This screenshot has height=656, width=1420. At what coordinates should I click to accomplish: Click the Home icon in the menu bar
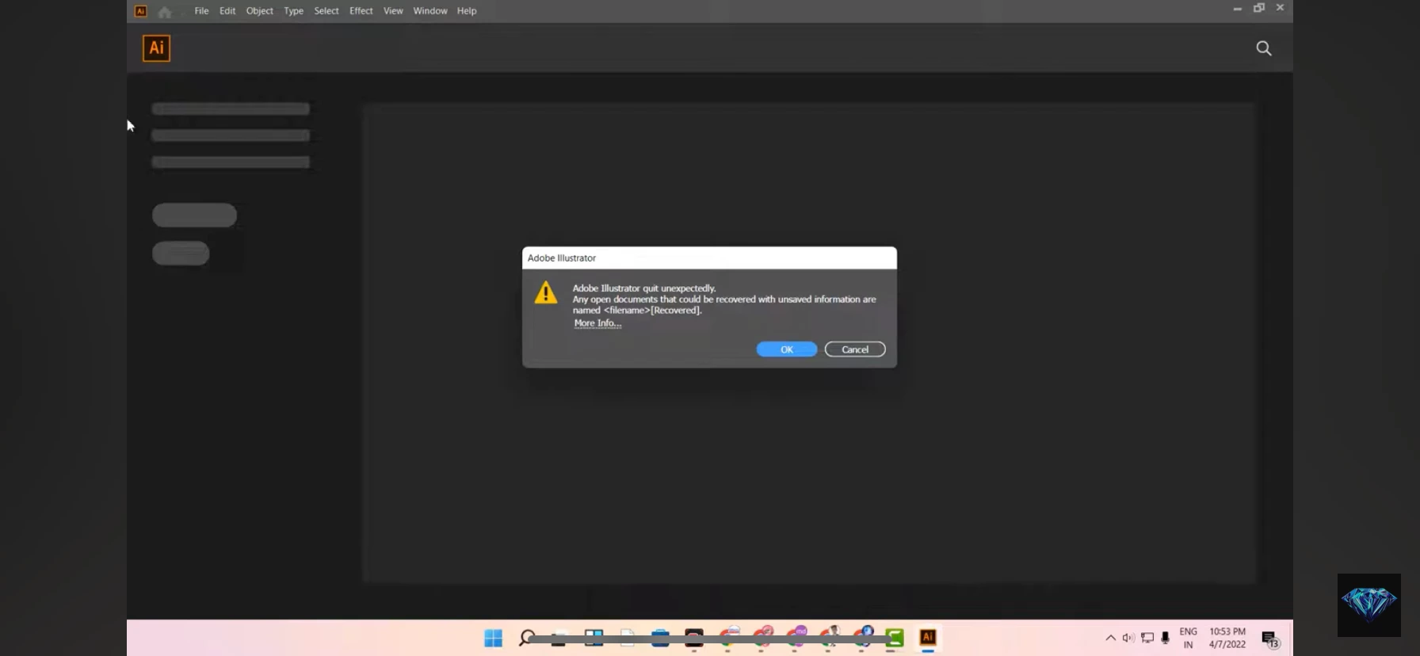click(x=165, y=12)
